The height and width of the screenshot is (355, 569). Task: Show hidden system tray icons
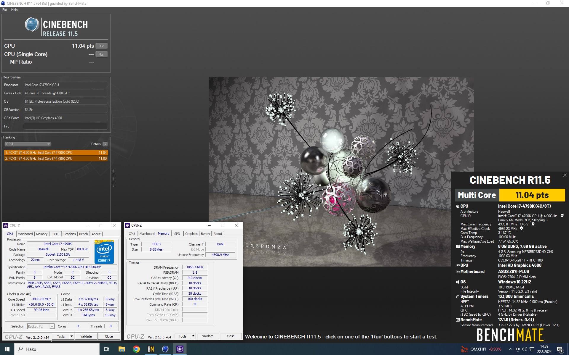click(x=510, y=349)
